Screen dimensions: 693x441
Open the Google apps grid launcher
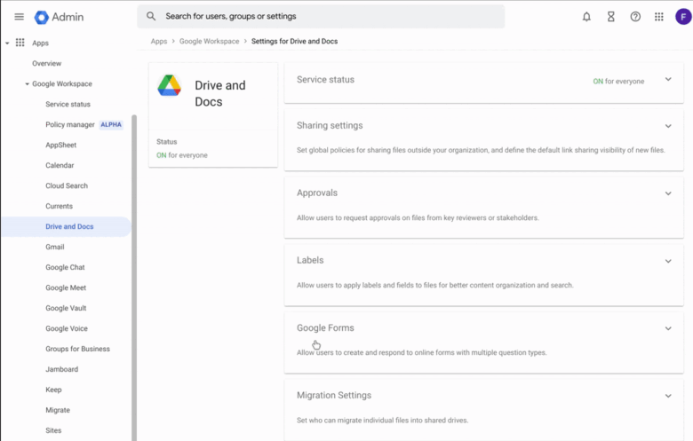659,17
